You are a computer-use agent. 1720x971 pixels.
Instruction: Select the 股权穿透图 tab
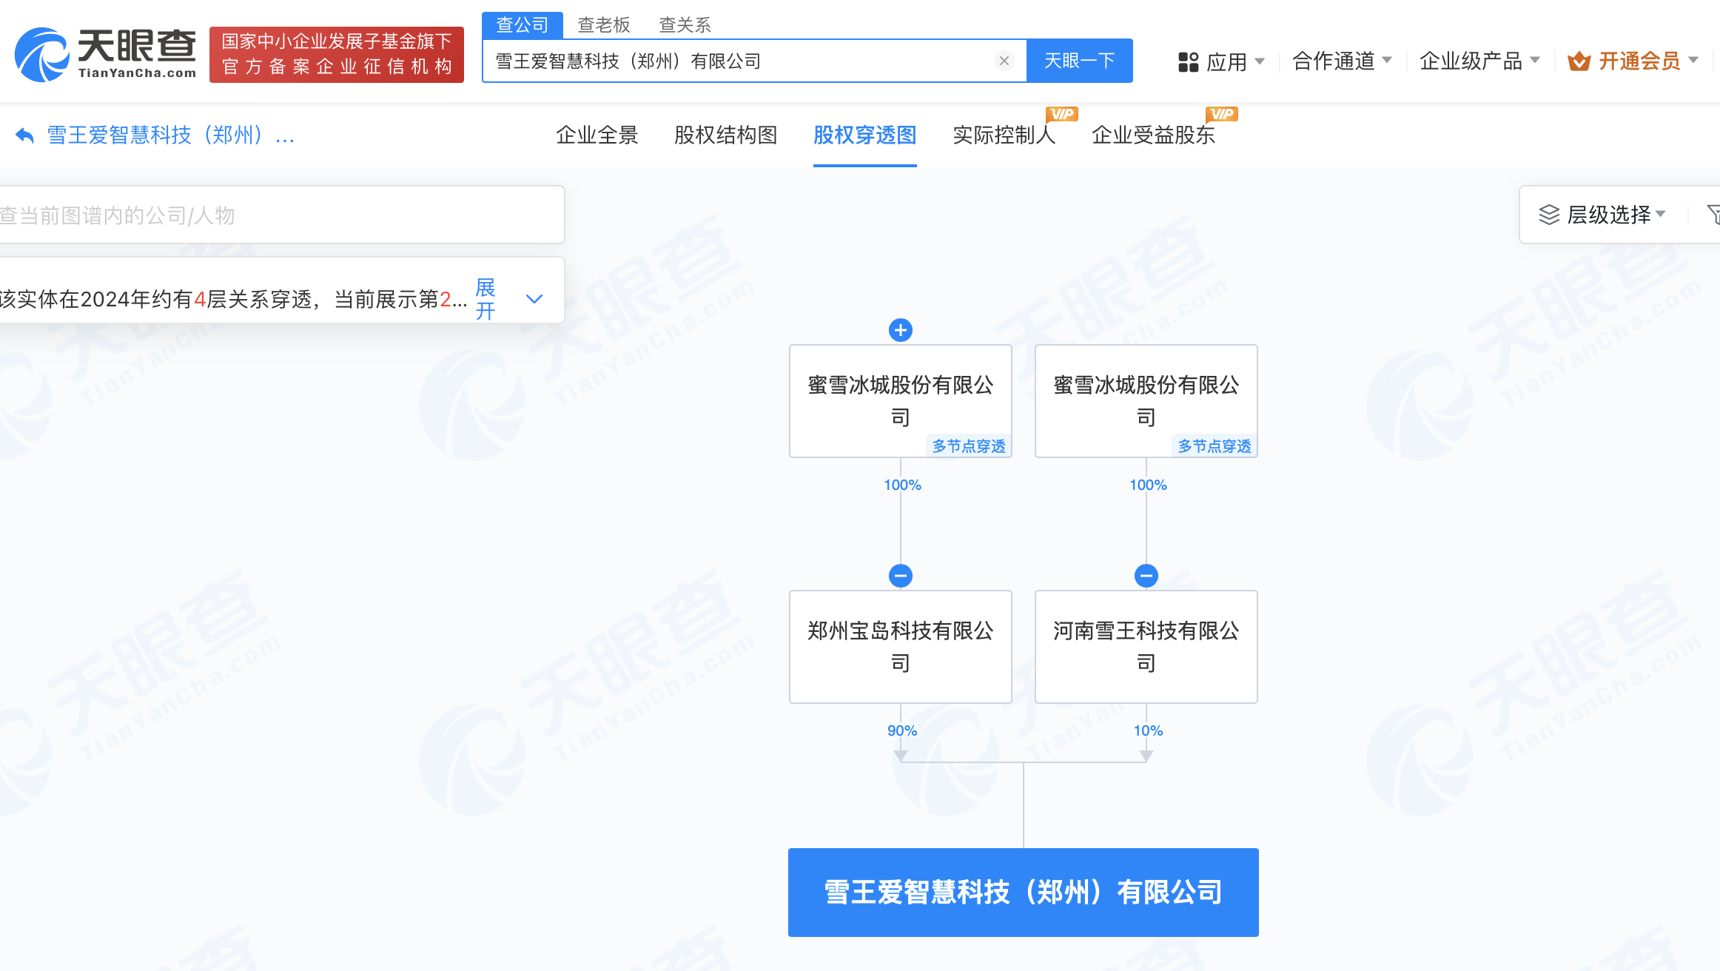coord(864,135)
